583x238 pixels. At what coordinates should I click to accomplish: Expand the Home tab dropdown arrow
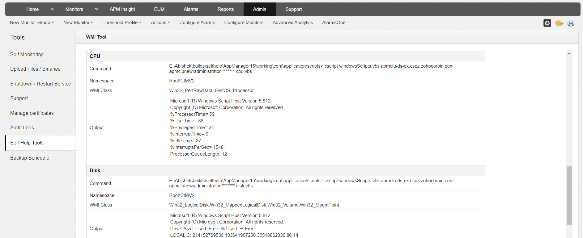pyautogui.click(x=52, y=9)
